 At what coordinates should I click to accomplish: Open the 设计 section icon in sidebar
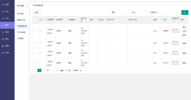pyautogui.click(x=3, y=12)
